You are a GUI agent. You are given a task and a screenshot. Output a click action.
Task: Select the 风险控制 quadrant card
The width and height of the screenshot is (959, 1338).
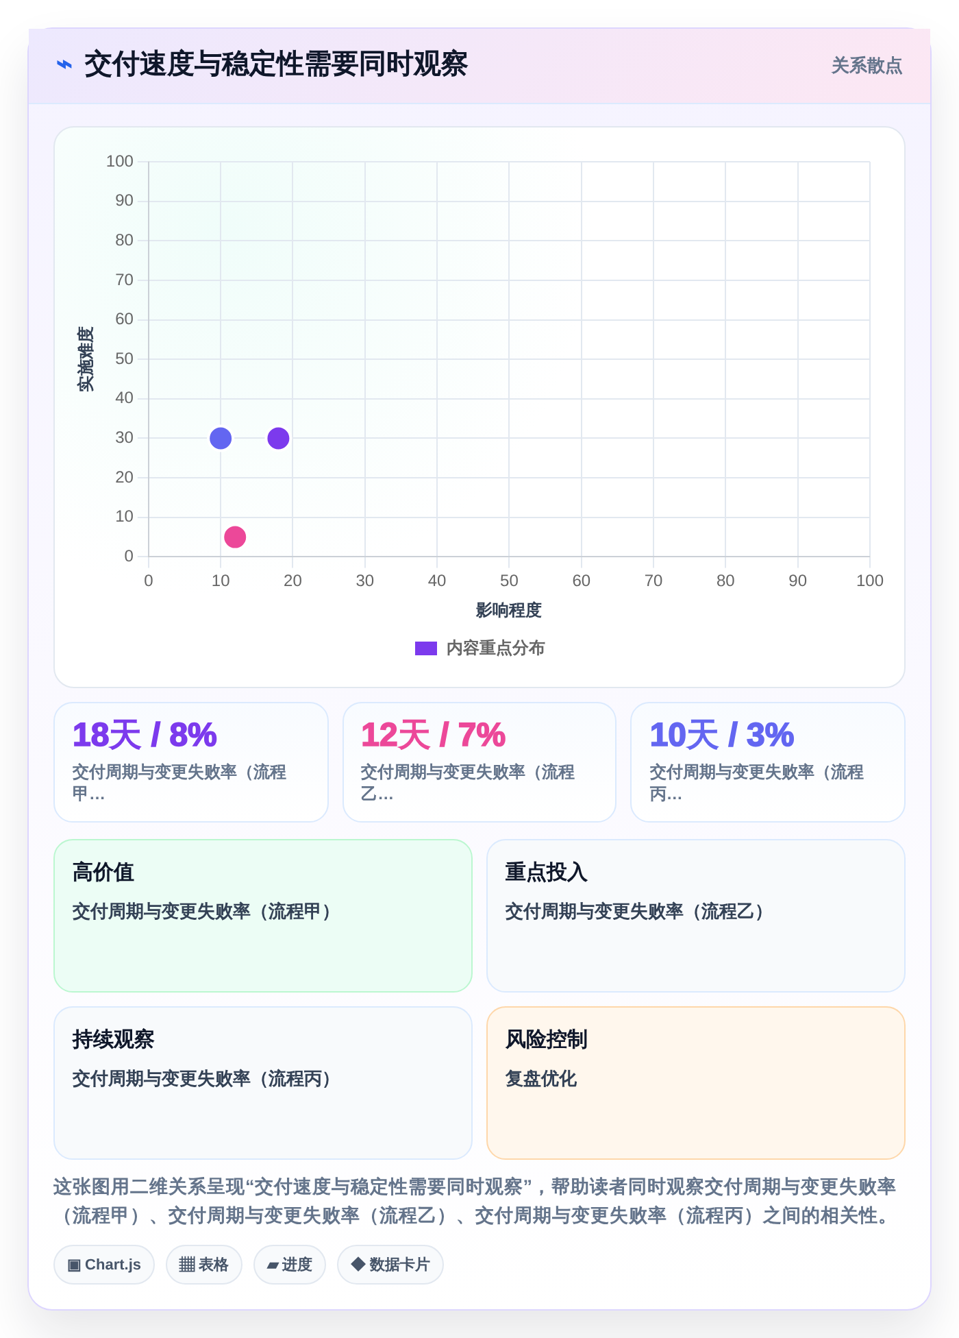click(696, 1083)
